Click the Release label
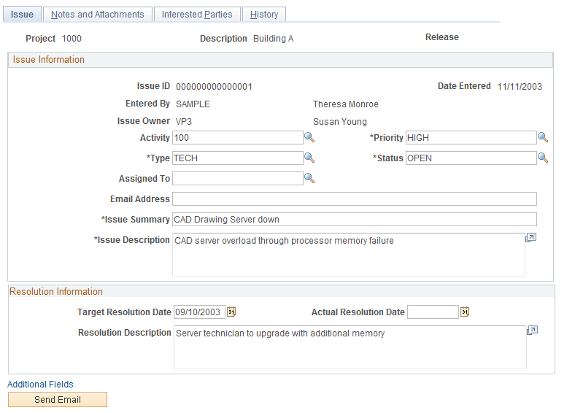The image size is (575, 413). click(442, 37)
